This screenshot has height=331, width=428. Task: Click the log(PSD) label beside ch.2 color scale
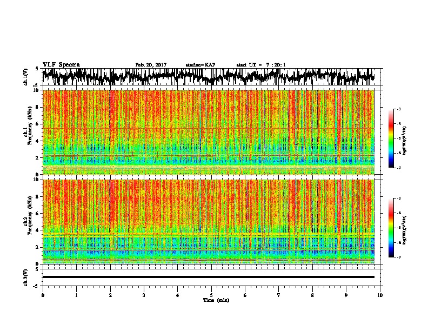pos(405,230)
